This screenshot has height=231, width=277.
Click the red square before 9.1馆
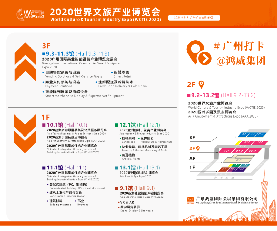[116, 188]
